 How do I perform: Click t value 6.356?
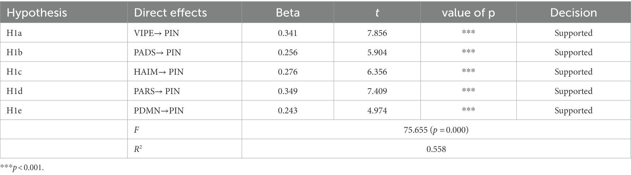click(377, 72)
